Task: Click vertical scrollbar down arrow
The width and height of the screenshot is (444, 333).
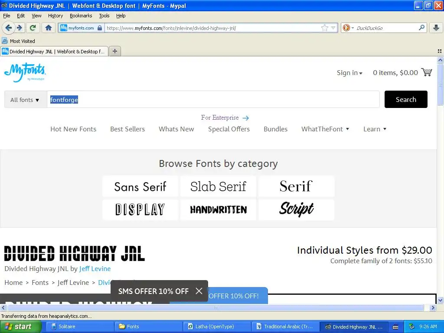Action: pyautogui.click(x=440, y=300)
